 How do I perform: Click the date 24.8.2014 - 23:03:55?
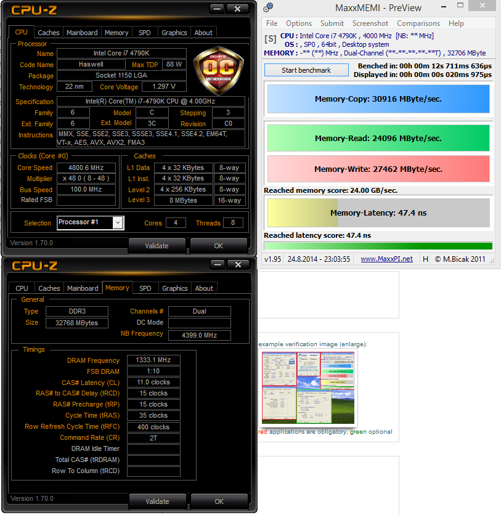[x=319, y=259]
